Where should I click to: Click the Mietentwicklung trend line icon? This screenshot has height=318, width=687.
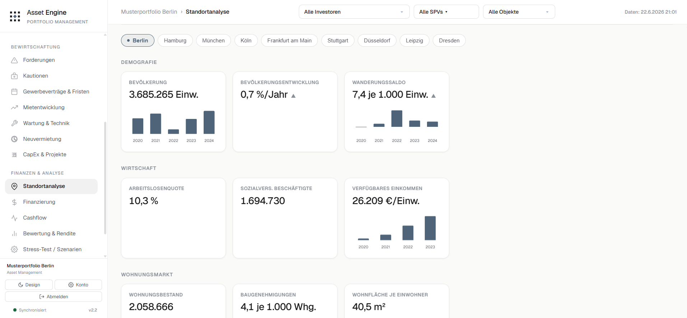pyautogui.click(x=14, y=107)
